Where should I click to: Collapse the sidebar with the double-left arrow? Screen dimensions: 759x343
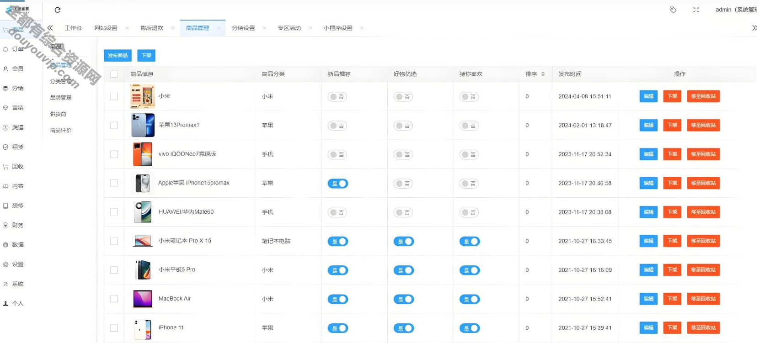[50, 28]
